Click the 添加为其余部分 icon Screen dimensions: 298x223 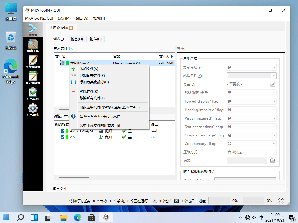coord(73,82)
